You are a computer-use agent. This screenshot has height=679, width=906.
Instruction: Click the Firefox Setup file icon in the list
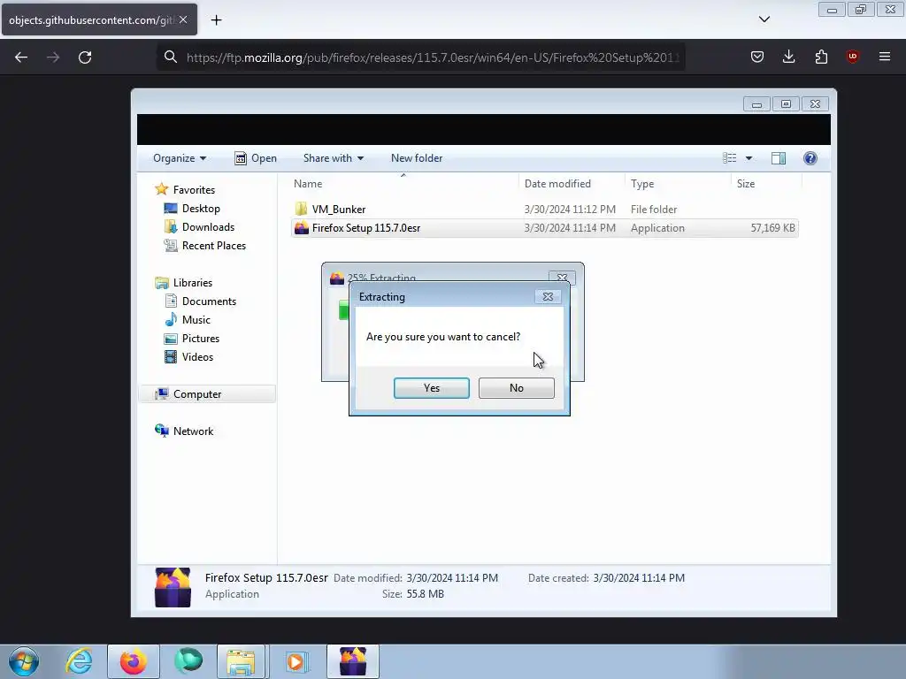(301, 228)
